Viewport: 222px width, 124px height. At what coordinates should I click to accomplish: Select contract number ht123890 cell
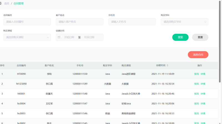pyautogui.click(x=21, y=84)
